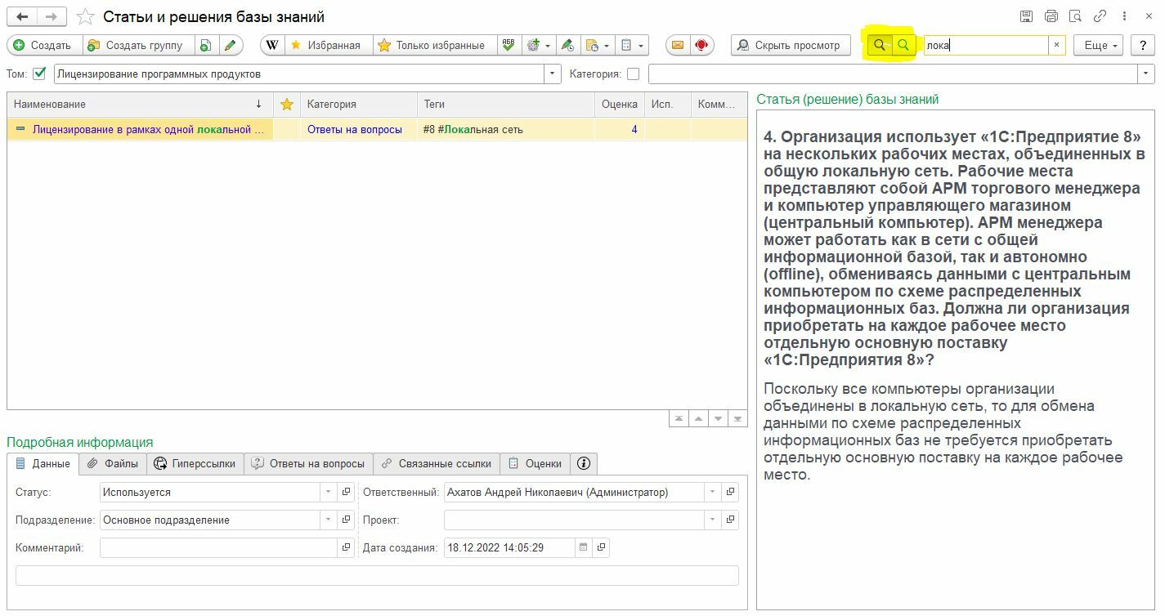This screenshot has height=616, width=1165.
Task: Click the chain link icon in title bar
Action: 1100,16
